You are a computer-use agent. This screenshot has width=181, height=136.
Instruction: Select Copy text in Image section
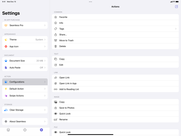[x=62, y=102]
